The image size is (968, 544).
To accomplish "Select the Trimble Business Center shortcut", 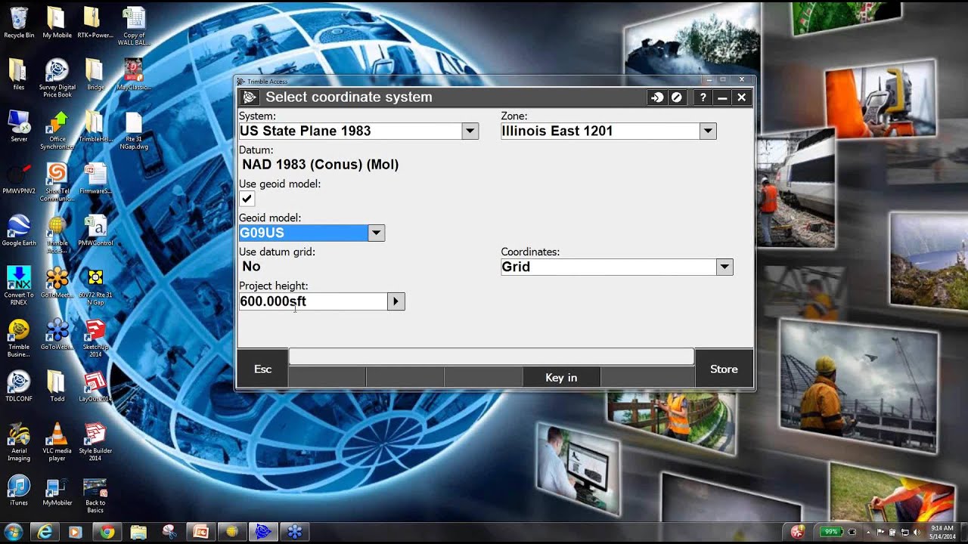I will click(x=19, y=338).
